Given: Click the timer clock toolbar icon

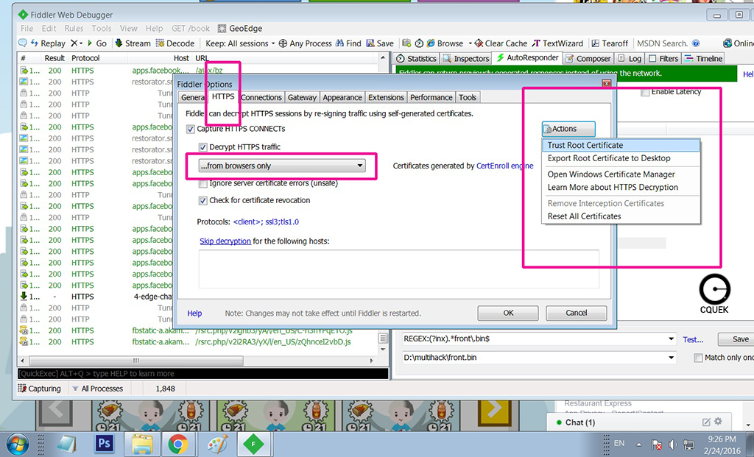Looking at the screenshot, I should tap(419, 43).
